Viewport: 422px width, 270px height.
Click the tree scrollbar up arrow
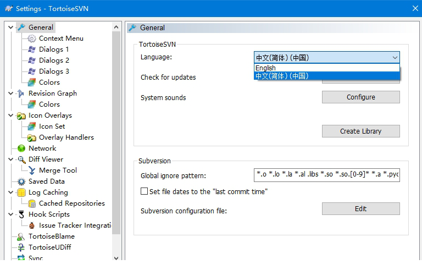[x=116, y=27]
